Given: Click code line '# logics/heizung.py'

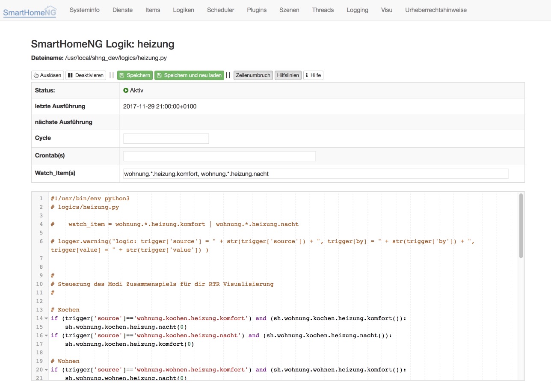Looking at the screenshot, I should point(85,207).
